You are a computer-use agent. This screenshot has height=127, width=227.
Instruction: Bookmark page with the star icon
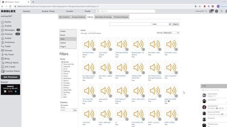click(200, 6)
